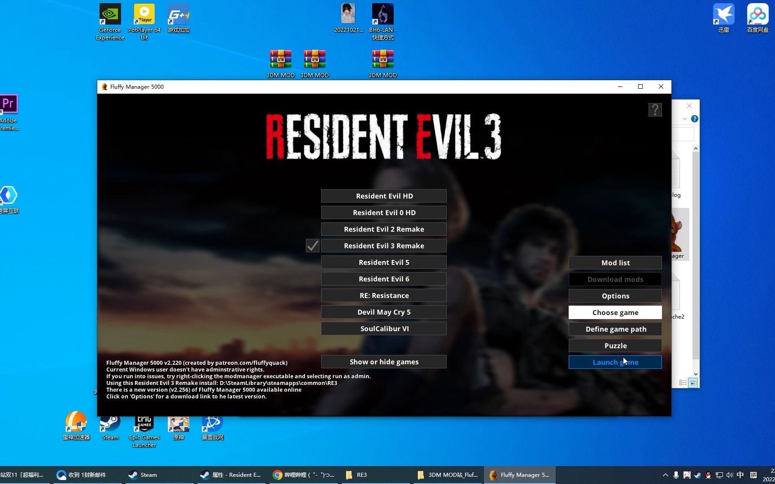
Task: Open PotPlayer 64 bit desktop icon
Action: pos(144,22)
